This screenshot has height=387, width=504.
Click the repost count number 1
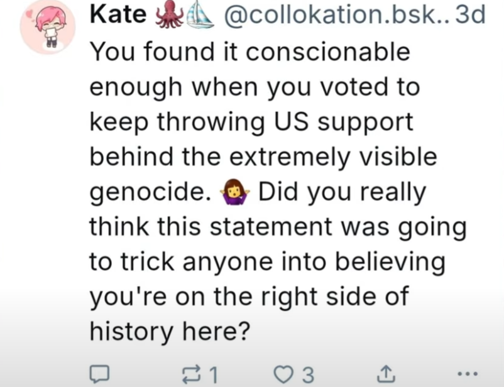(214, 374)
